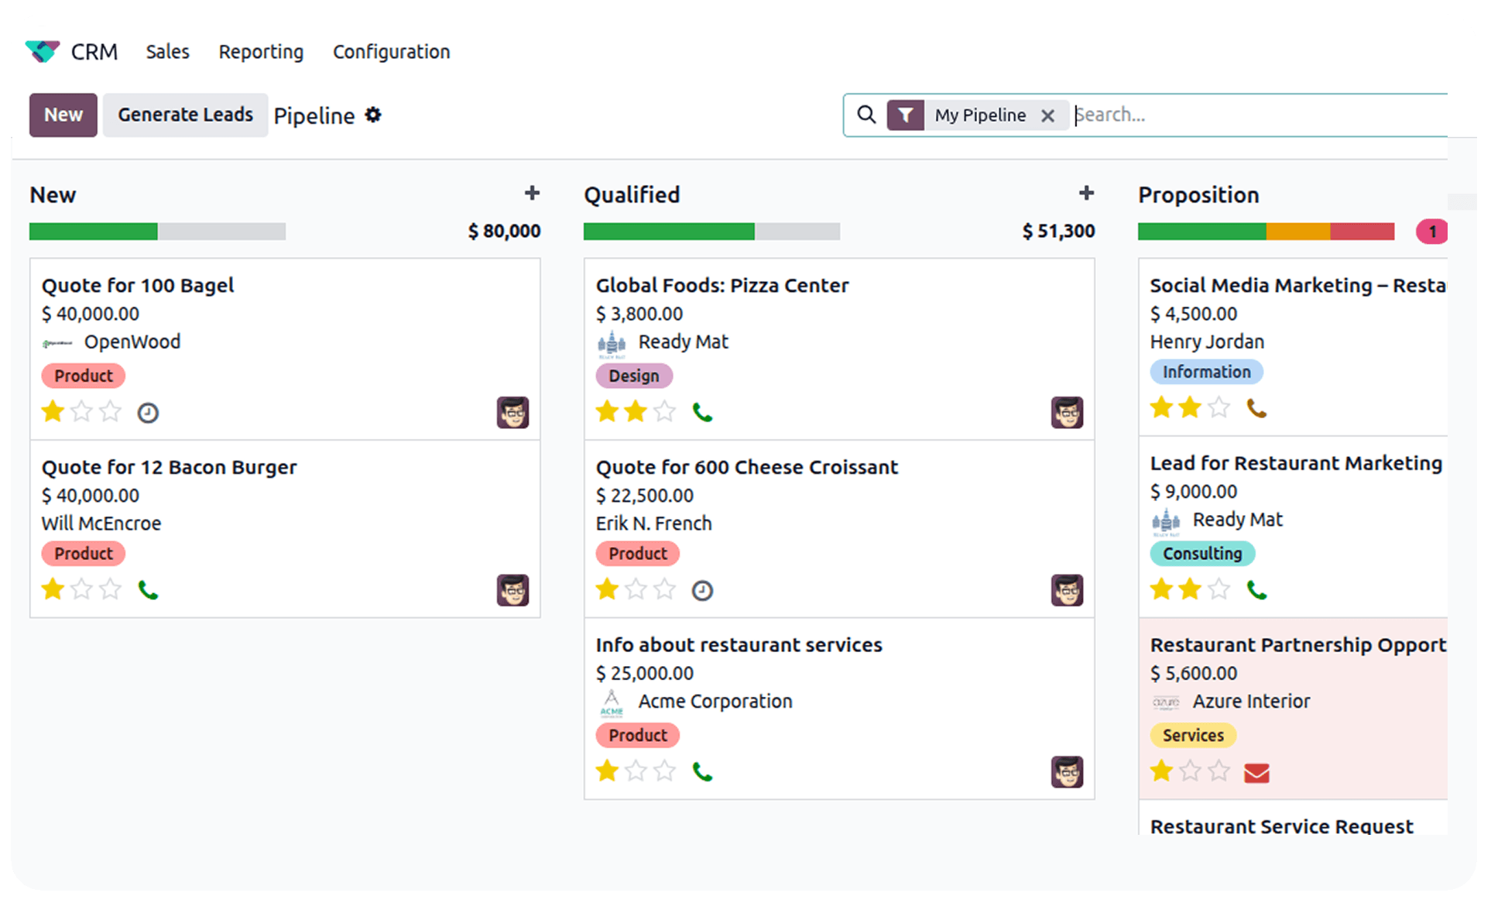Click salesperson avatar on Quote for 12 Bacon Burger

pos(512,590)
